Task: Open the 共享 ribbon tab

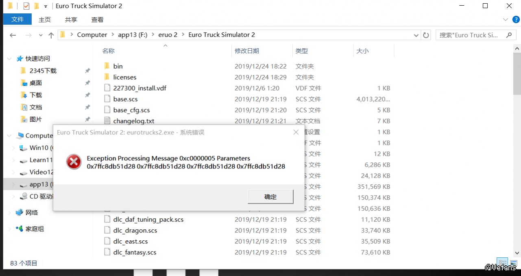Action: 71,19
